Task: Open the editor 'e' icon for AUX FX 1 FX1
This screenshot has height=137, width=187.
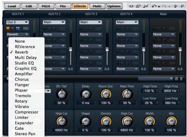Action: pos(18,28)
